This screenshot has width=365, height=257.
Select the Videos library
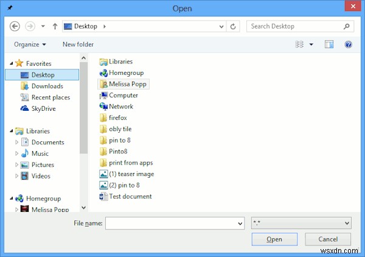coord(41,175)
